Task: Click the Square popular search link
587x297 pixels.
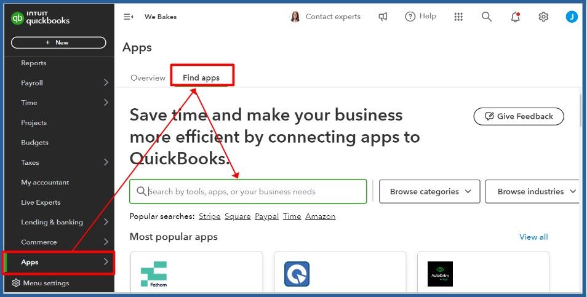Action: click(238, 216)
